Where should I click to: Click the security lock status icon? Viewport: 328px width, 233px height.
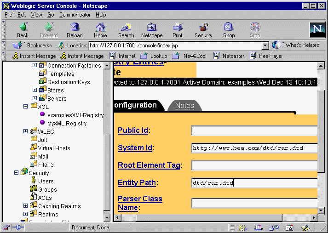click(x=6, y=227)
